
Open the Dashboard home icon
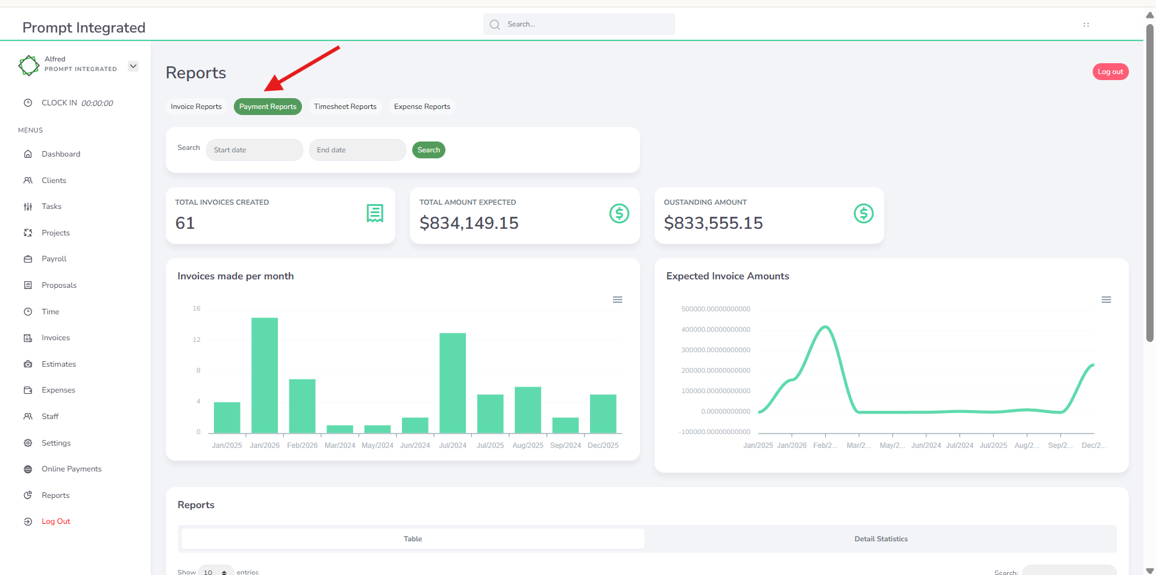(28, 154)
